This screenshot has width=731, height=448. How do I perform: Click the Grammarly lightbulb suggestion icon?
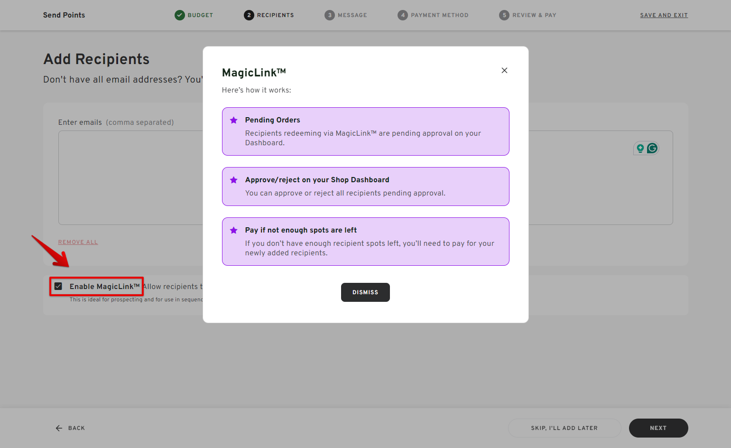[x=640, y=148]
